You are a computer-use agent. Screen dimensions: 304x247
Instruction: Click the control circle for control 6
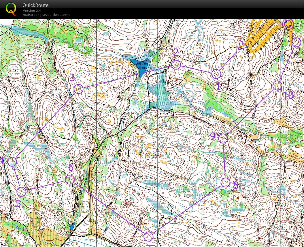tap(70, 180)
